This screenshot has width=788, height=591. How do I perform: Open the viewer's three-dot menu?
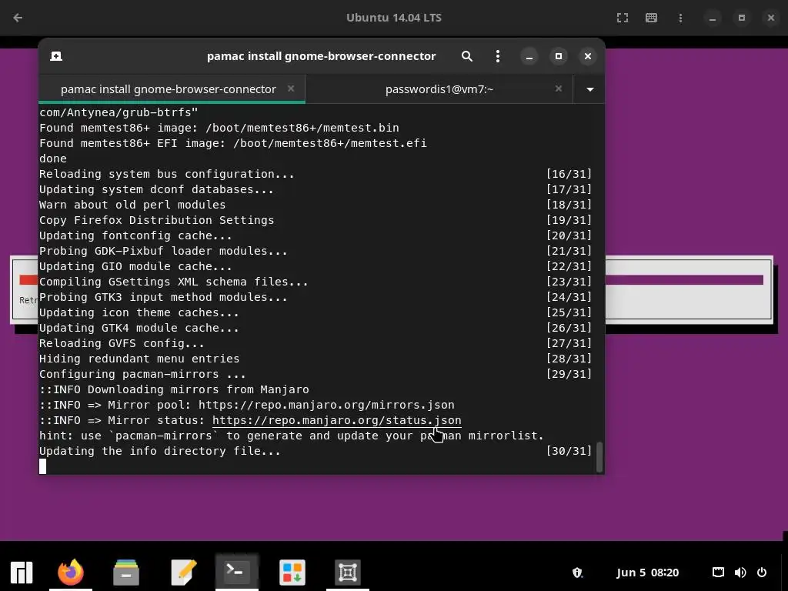coord(680,18)
